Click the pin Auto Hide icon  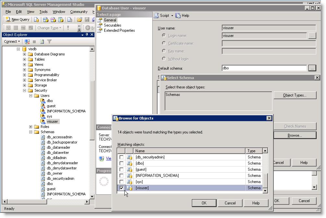tap(87, 35)
